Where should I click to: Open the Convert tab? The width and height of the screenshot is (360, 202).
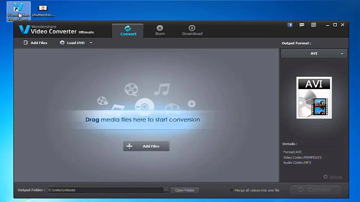pos(128,31)
